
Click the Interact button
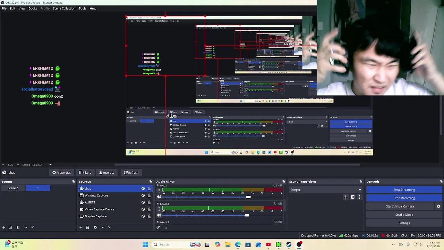106,173
